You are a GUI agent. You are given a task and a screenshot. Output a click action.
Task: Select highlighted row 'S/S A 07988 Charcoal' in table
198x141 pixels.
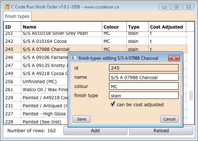click(96, 49)
